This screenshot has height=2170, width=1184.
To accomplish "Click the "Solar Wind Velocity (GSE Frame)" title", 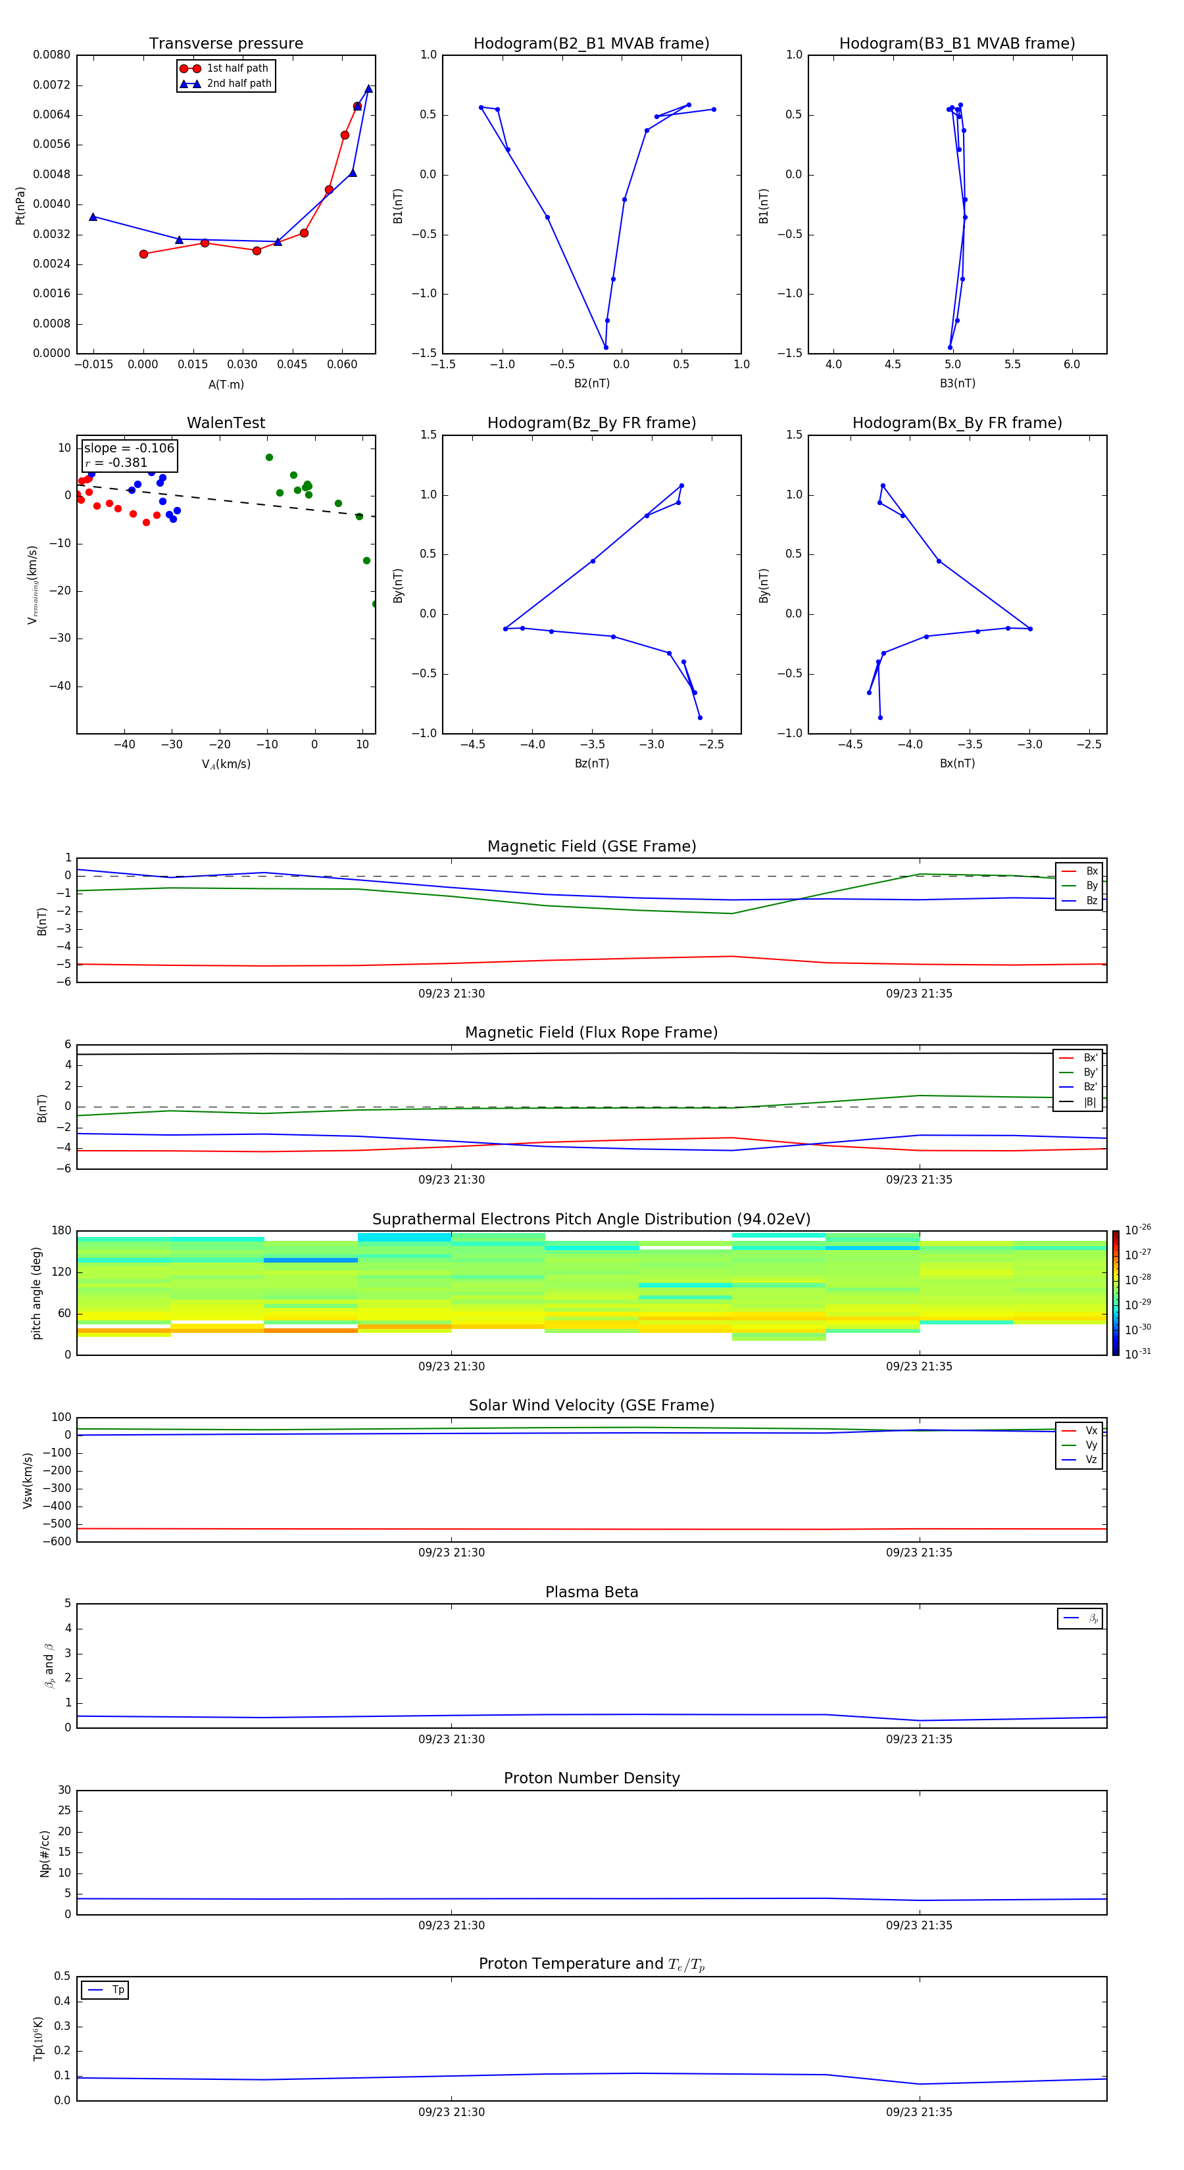I will point(591,1406).
